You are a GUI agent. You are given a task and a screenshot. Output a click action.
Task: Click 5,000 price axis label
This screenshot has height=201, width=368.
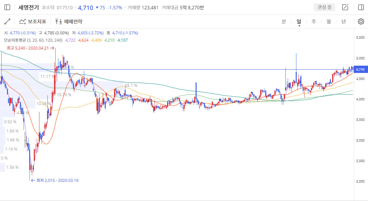(360, 58)
